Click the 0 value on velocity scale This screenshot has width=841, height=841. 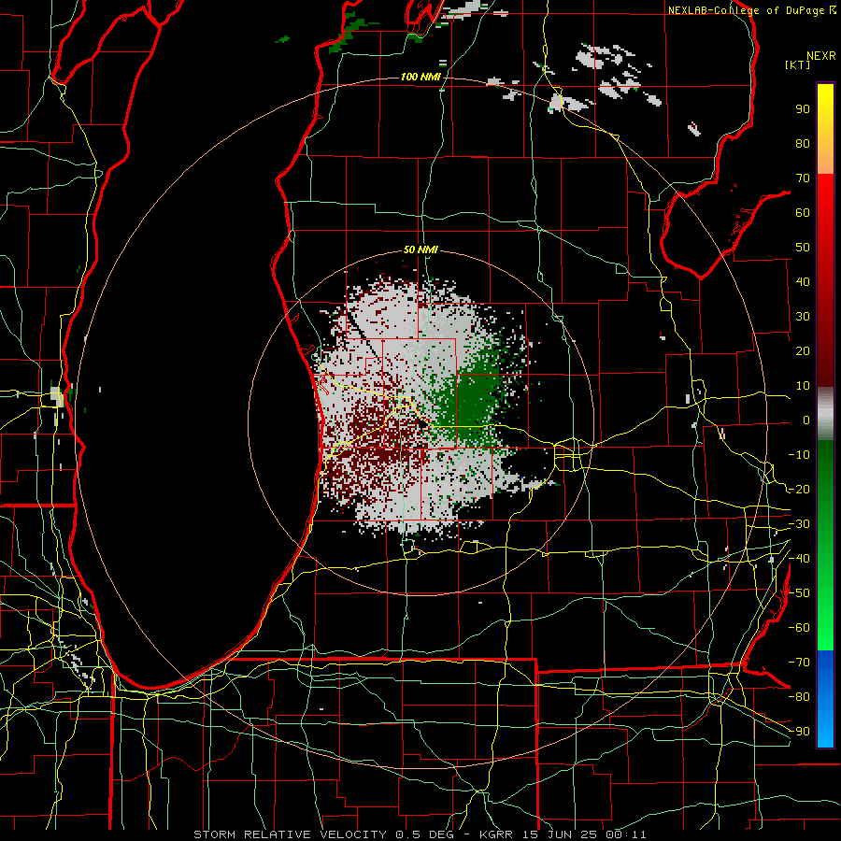tap(806, 420)
